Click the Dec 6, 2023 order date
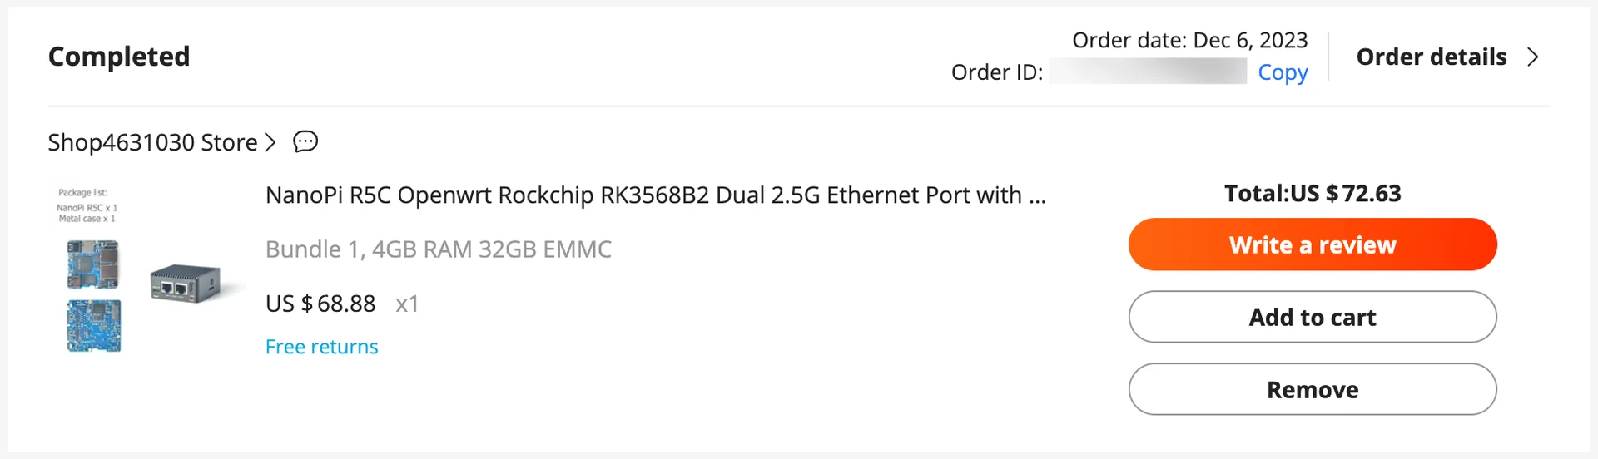The width and height of the screenshot is (1598, 459). pyautogui.click(x=1249, y=41)
